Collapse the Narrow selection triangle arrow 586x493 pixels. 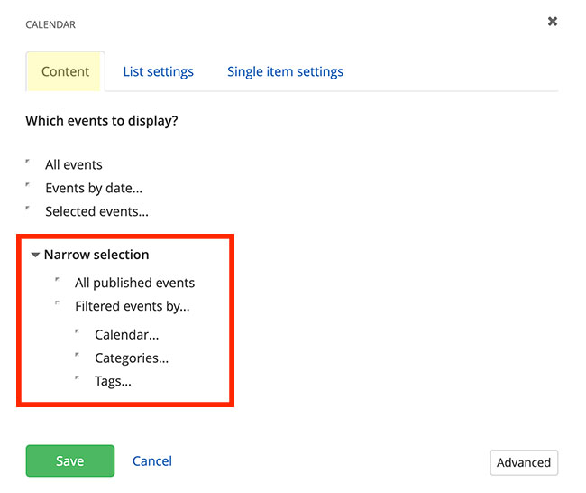click(35, 256)
